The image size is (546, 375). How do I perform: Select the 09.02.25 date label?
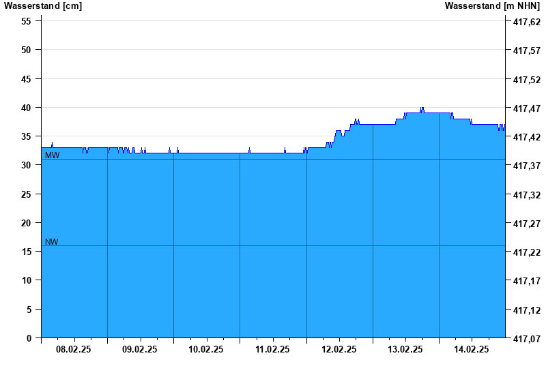140,349
